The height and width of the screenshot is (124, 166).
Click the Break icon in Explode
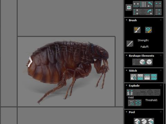click(x=130, y=92)
